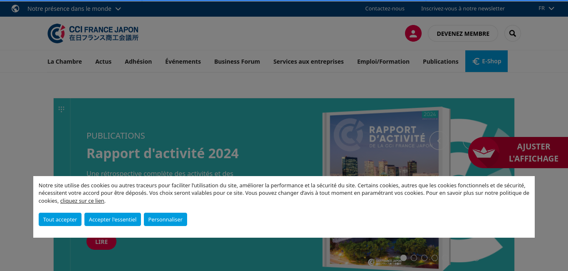Select the fourth carousel dot
568x271 pixels.
click(x=435, y=258)
